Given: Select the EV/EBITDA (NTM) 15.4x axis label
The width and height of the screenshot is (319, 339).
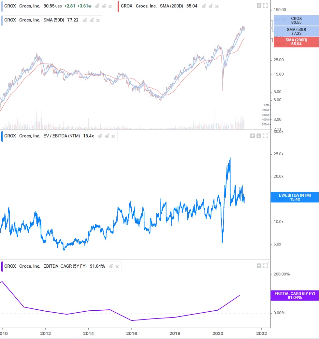Looking at the screenshot, I should click(295, 197).
